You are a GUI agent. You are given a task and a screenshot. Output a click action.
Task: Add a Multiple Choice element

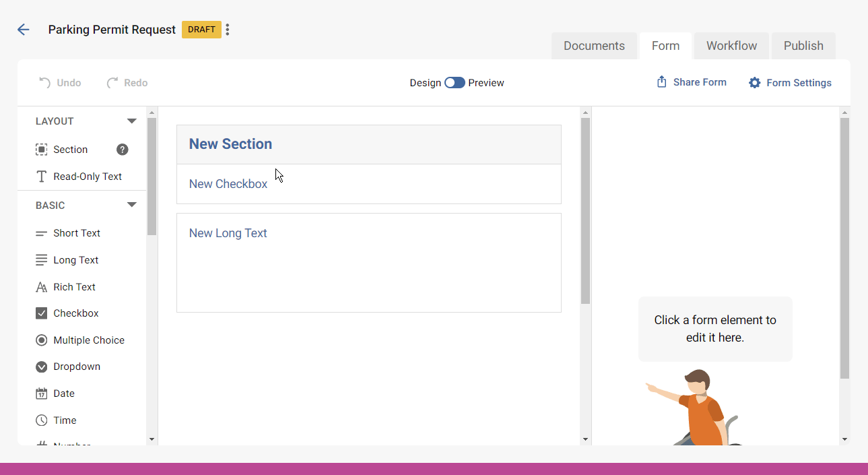tap(88, 340)
